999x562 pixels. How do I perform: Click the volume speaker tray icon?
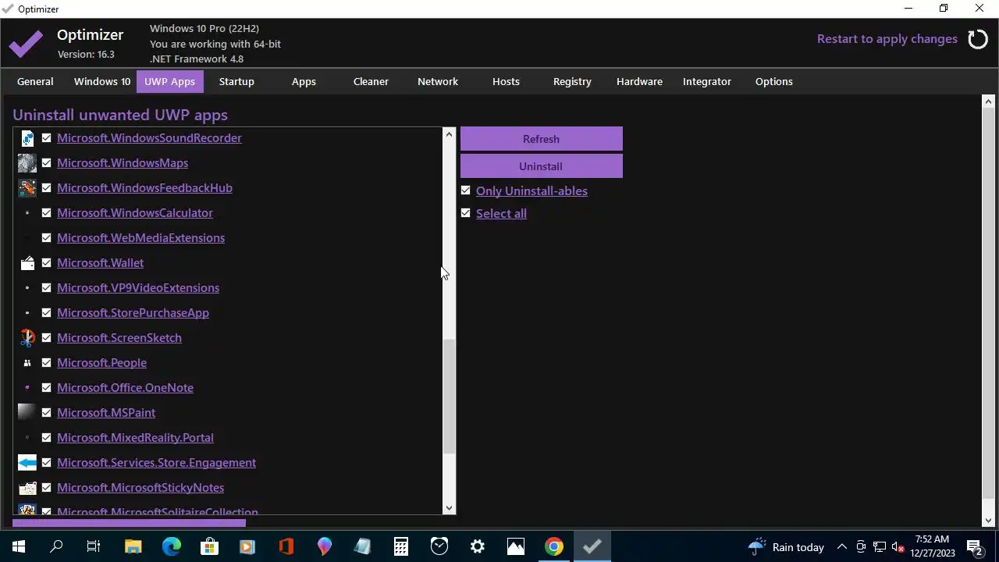[898, 547]
